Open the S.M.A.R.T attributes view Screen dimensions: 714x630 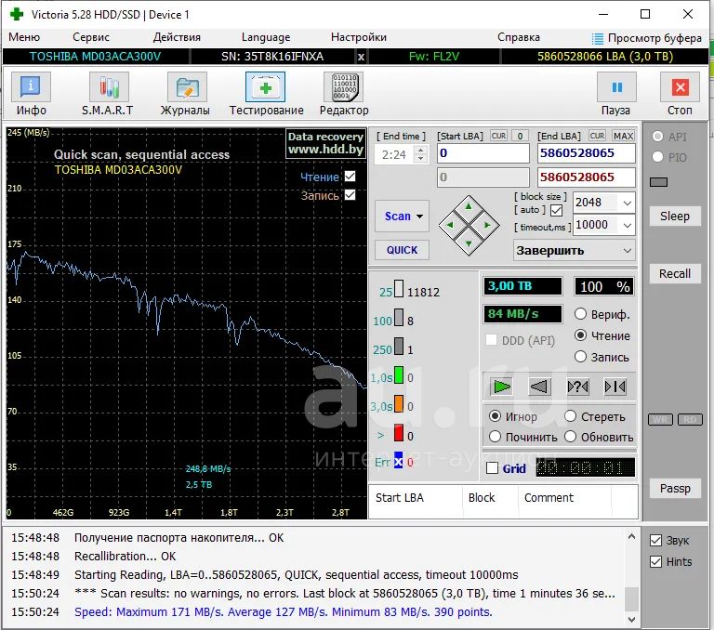point(108,94)
